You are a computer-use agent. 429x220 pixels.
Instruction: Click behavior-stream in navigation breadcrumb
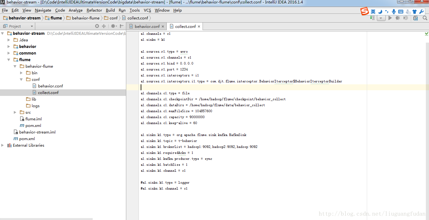pos(22,18)
